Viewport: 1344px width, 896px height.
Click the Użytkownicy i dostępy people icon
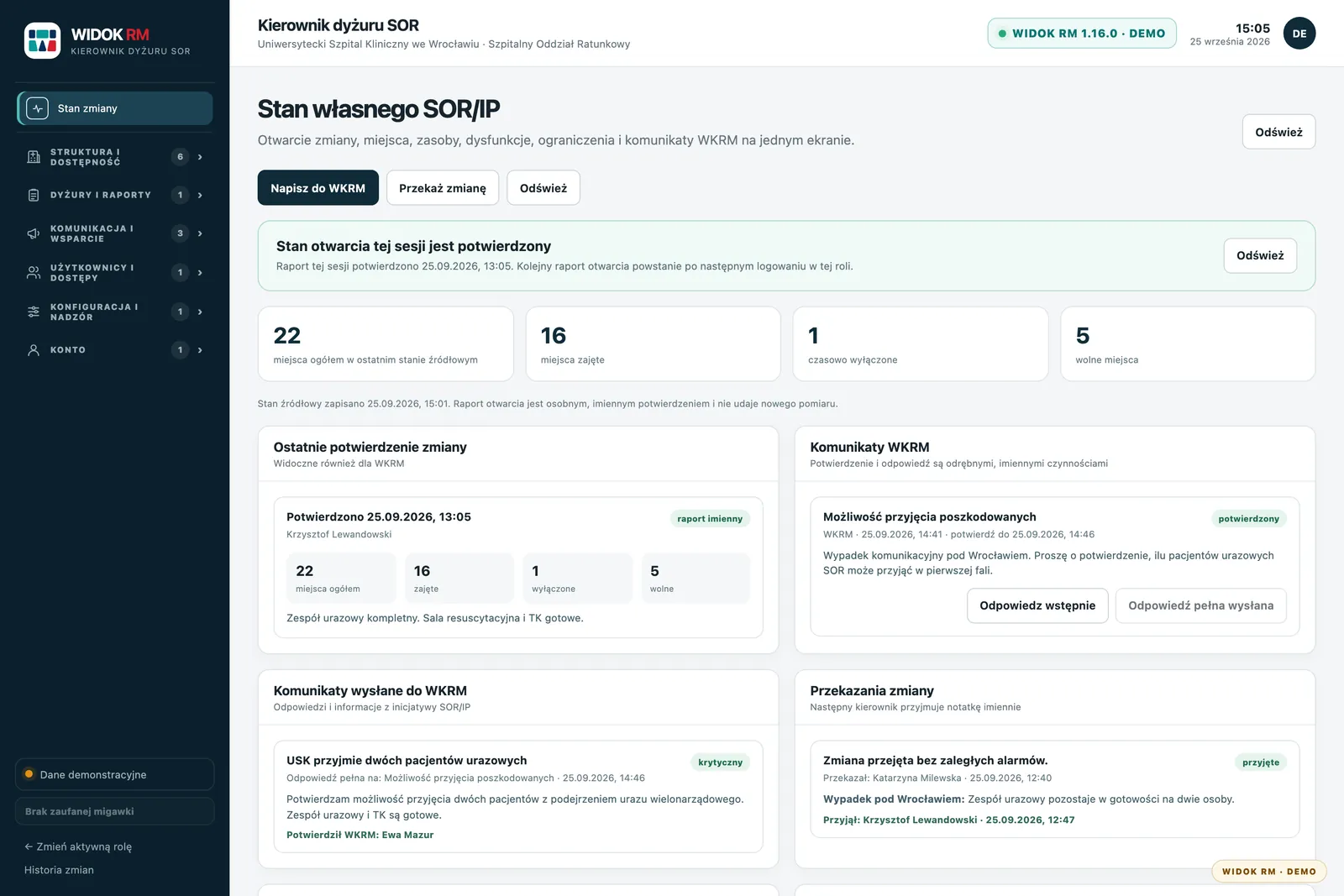pyautogui.click(x=34, y=273)
